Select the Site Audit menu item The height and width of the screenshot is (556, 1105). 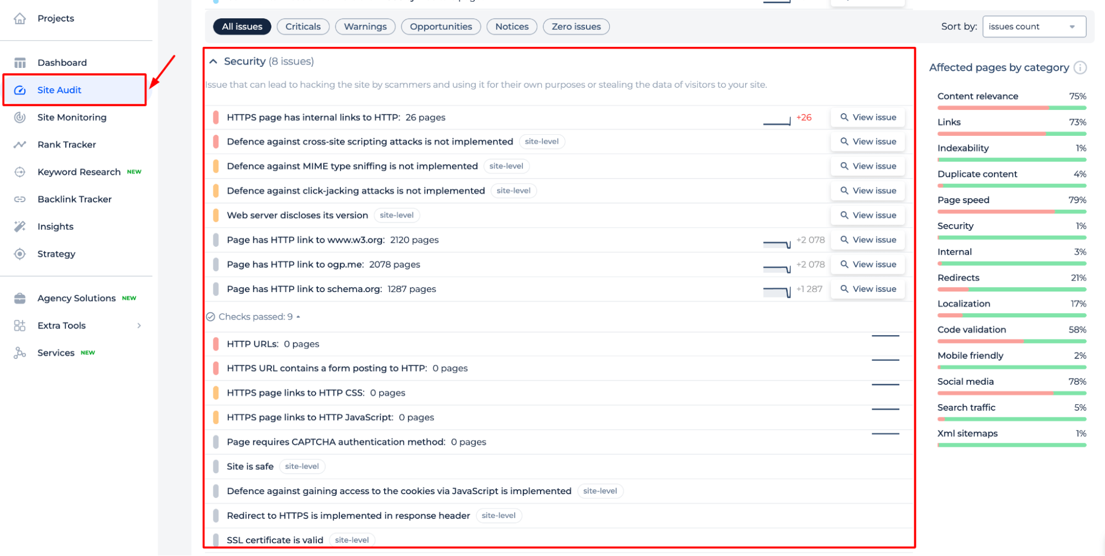(75, 90)
